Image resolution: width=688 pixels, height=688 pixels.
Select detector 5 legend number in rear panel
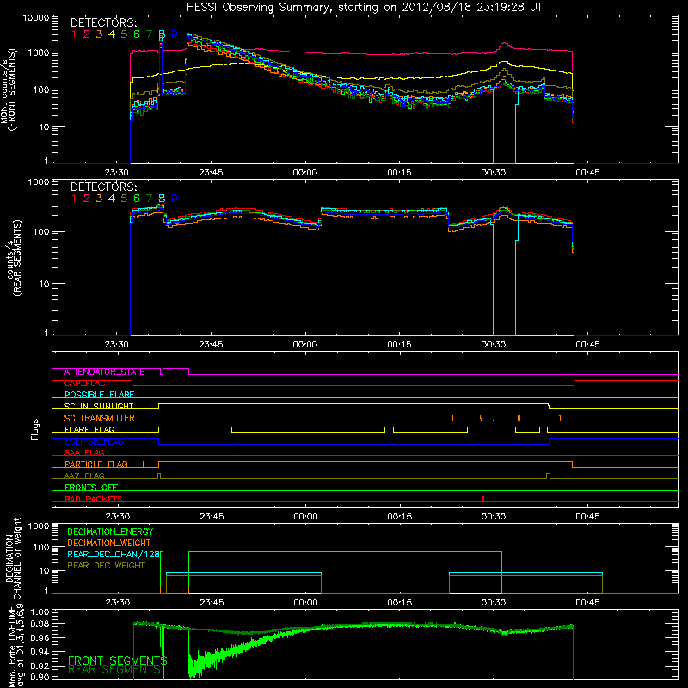(124, 199)
